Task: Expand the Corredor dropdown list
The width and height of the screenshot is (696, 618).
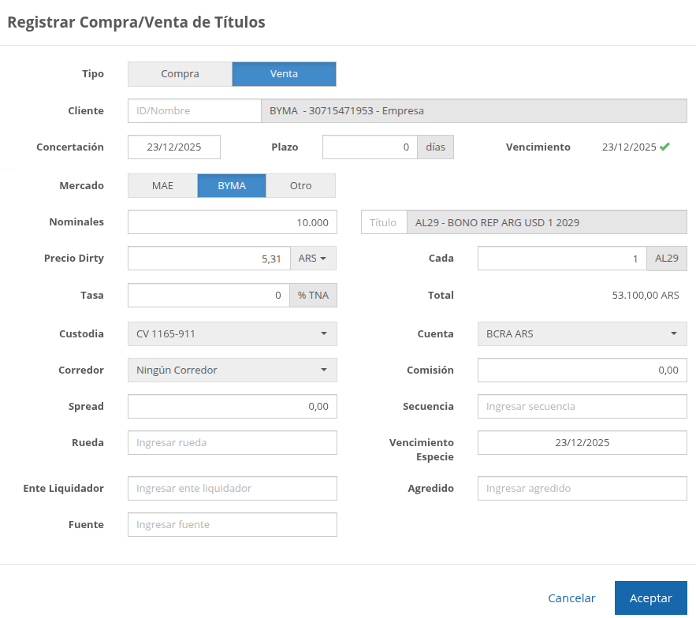Action: pos(232,370)
